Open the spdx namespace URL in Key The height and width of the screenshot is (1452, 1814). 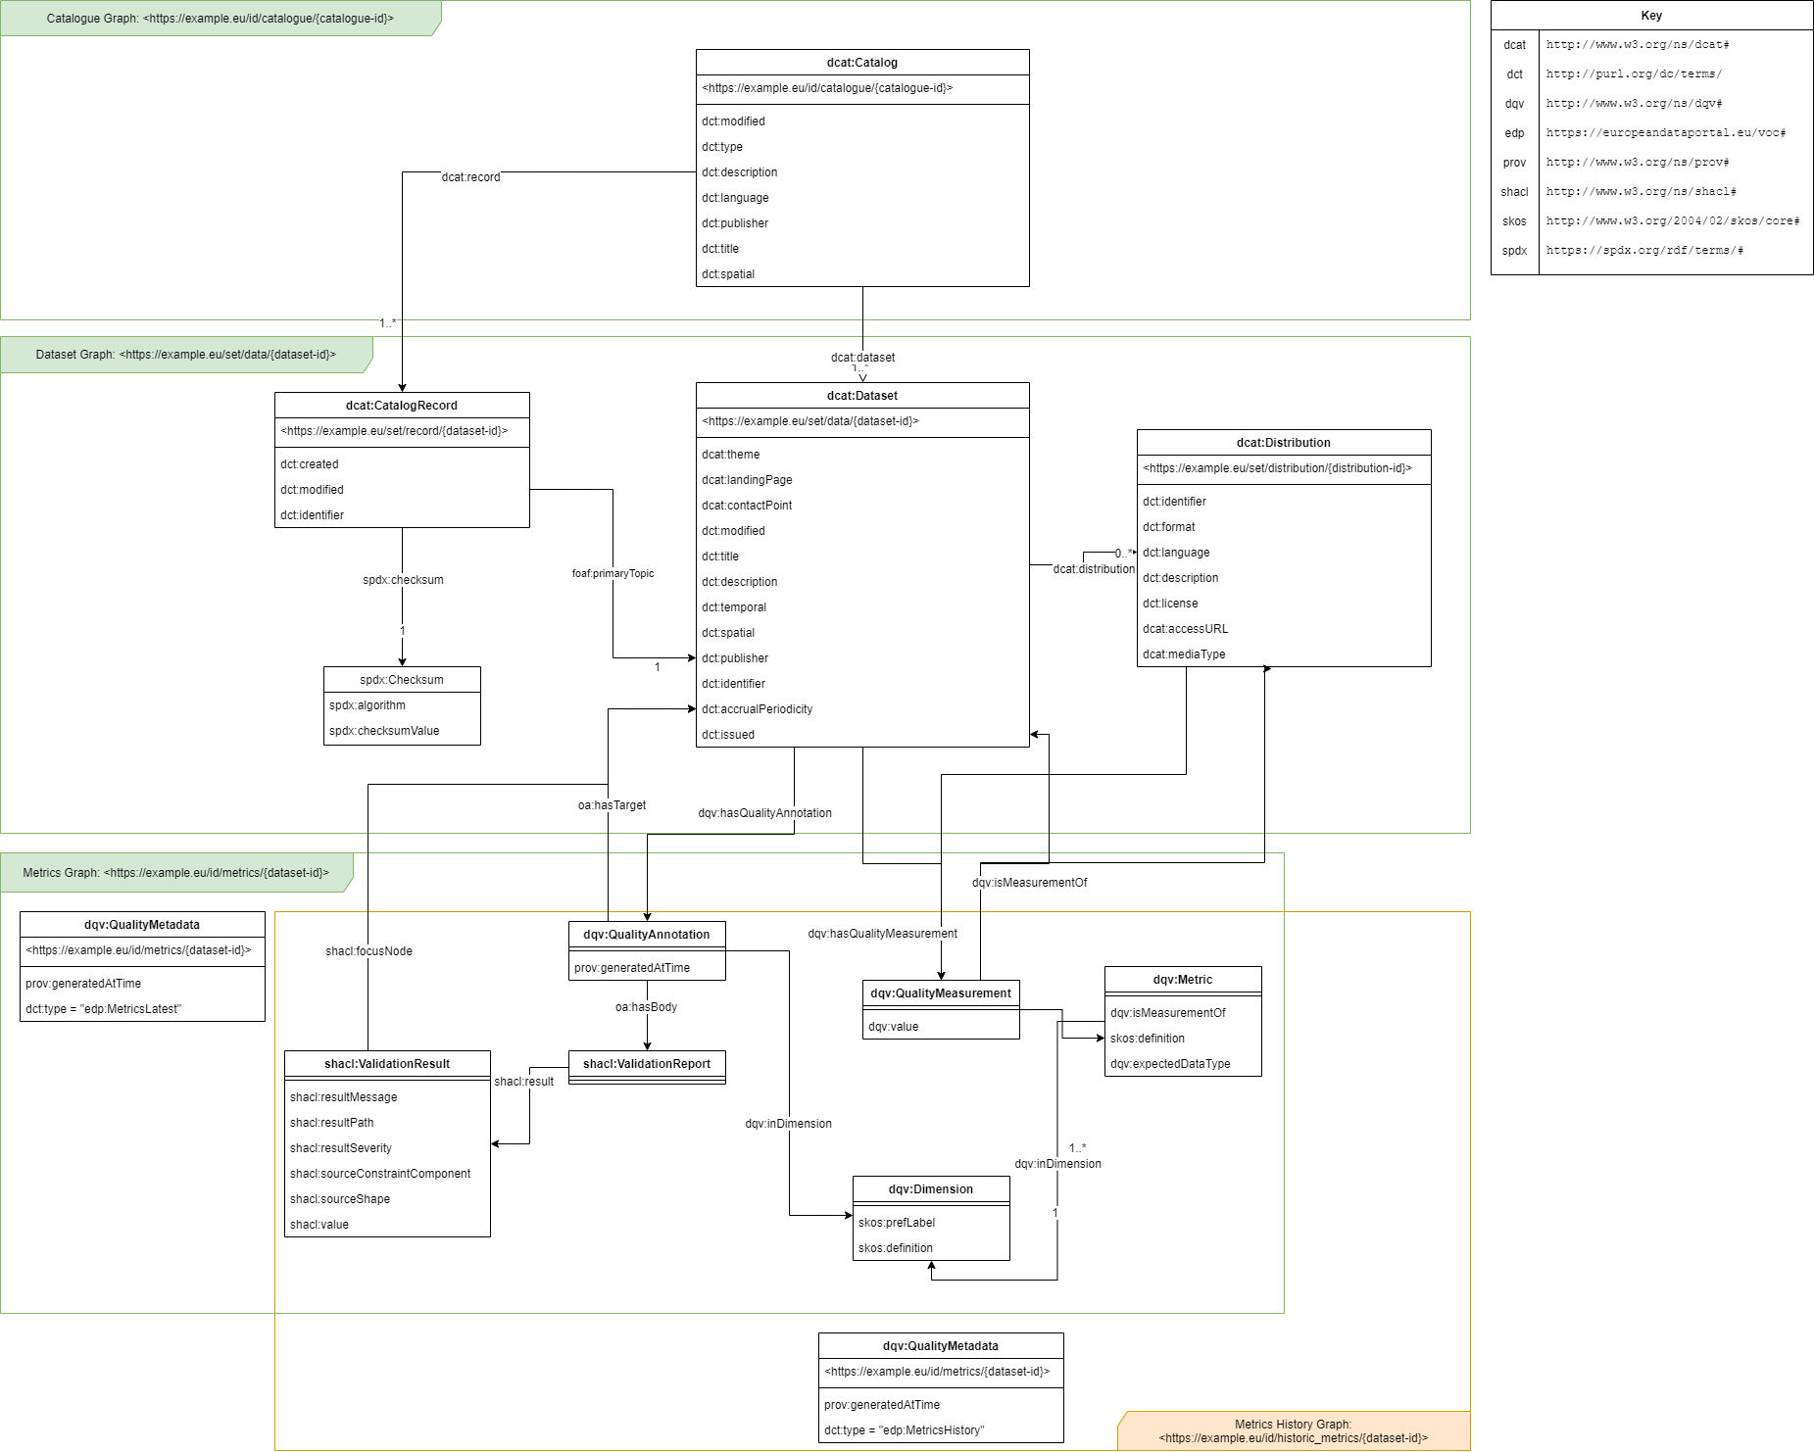(x=1643, y=251)
